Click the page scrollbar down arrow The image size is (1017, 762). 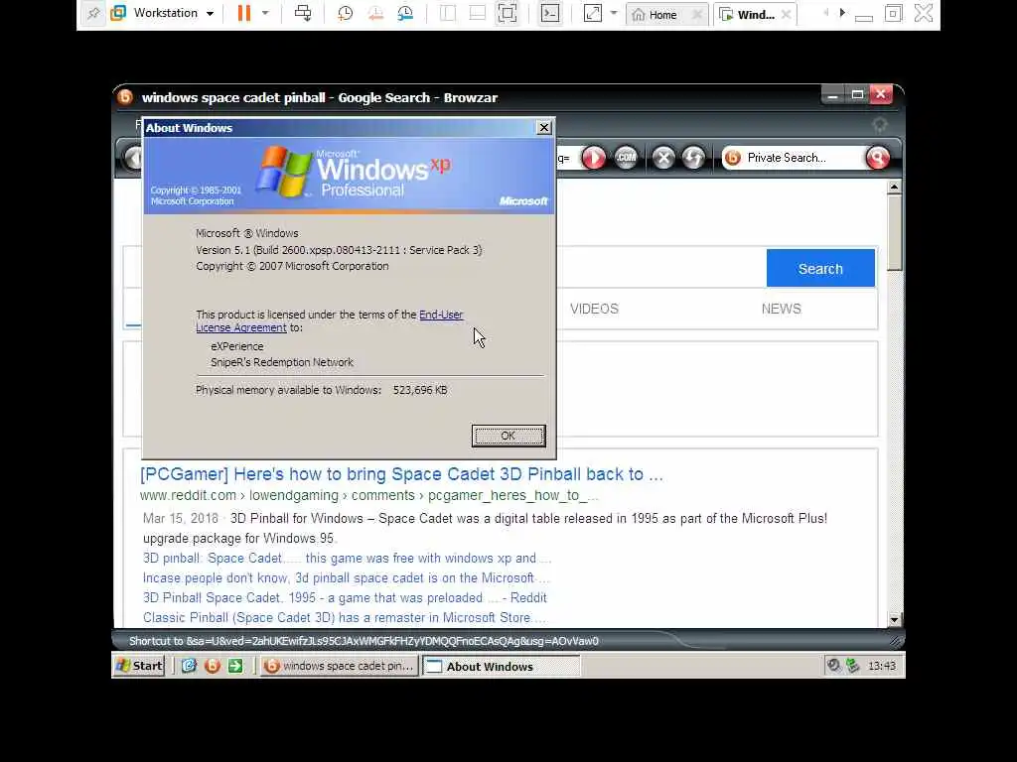(894, 619)
